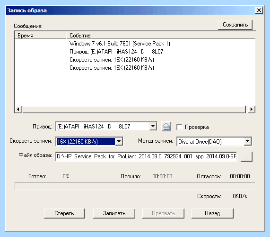Click the Осталось 00:00:00 time value
Image resolution: width=270 pixels, height=237 pixels.
(240, 176)
